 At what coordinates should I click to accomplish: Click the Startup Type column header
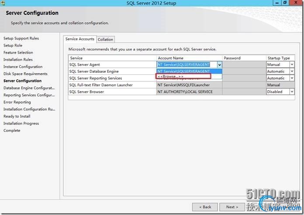point(280,58)
